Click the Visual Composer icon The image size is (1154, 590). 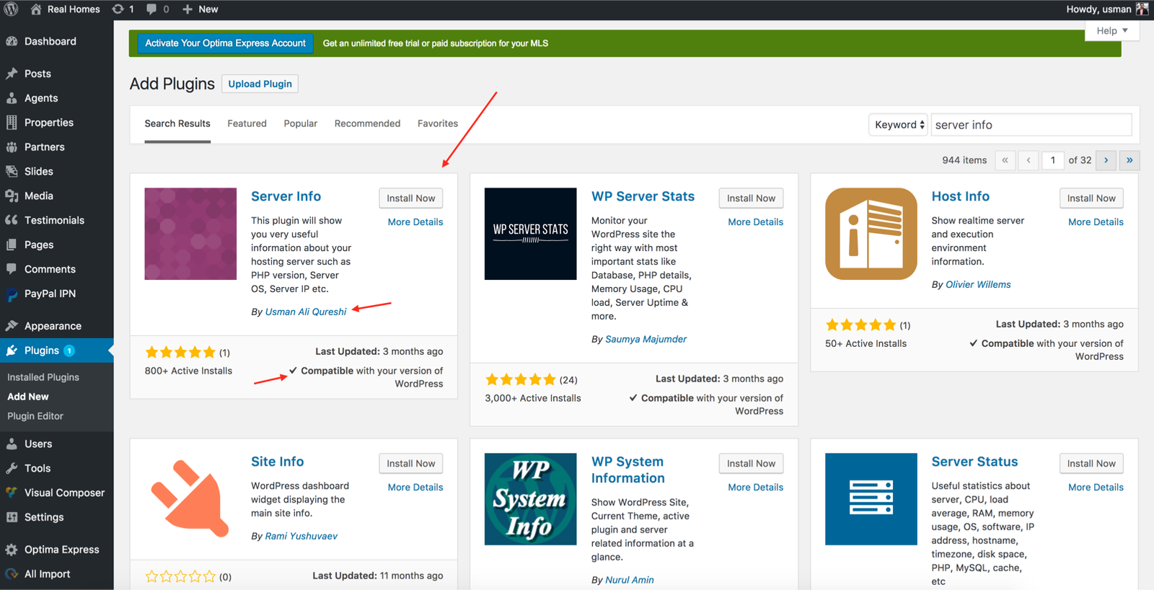click(x=12, y=493)
